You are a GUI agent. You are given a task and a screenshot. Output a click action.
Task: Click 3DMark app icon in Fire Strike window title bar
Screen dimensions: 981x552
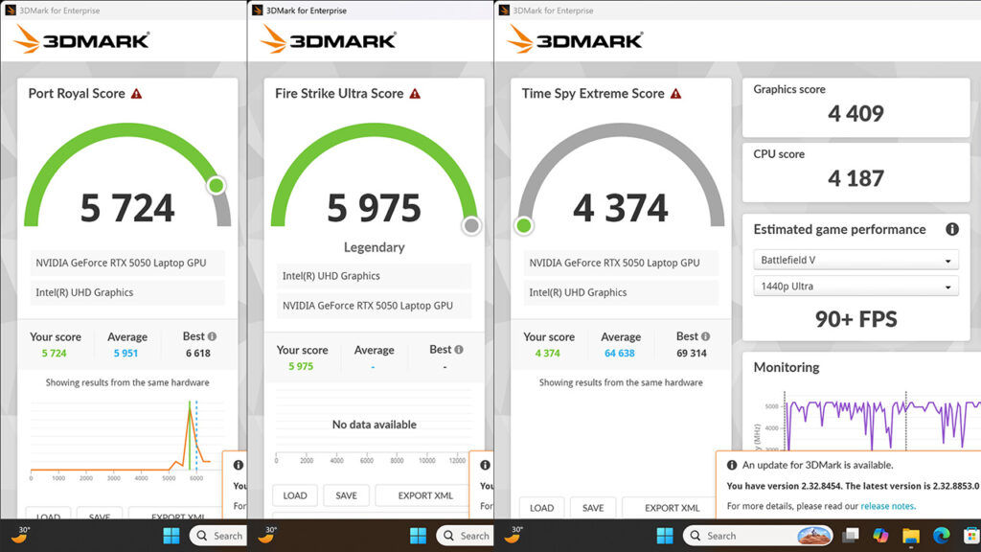pyautogui.click(x=257, y=10)
